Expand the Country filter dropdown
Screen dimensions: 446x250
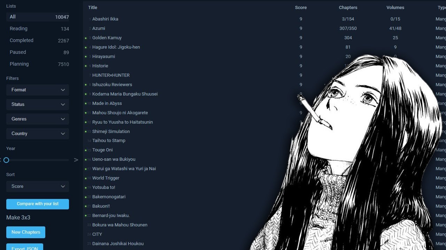pyautogui.click(x=38, y=133)
